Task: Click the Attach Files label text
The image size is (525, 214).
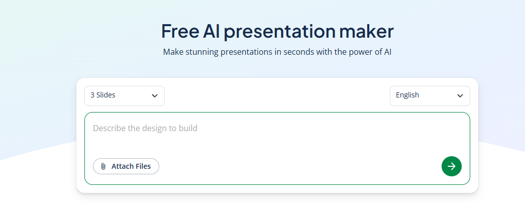Action: point(131,166)
